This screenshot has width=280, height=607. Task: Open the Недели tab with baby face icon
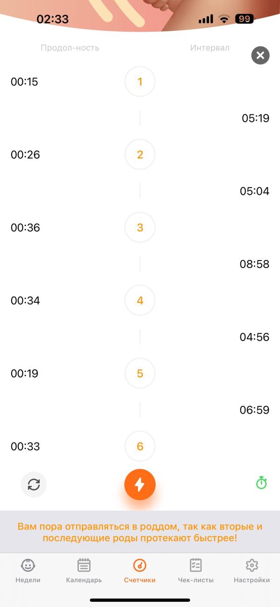point(28,572)
